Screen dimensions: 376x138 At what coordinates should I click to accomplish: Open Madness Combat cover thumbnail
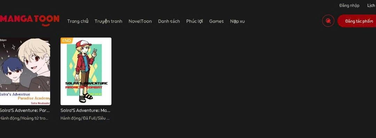pos(86,71)
